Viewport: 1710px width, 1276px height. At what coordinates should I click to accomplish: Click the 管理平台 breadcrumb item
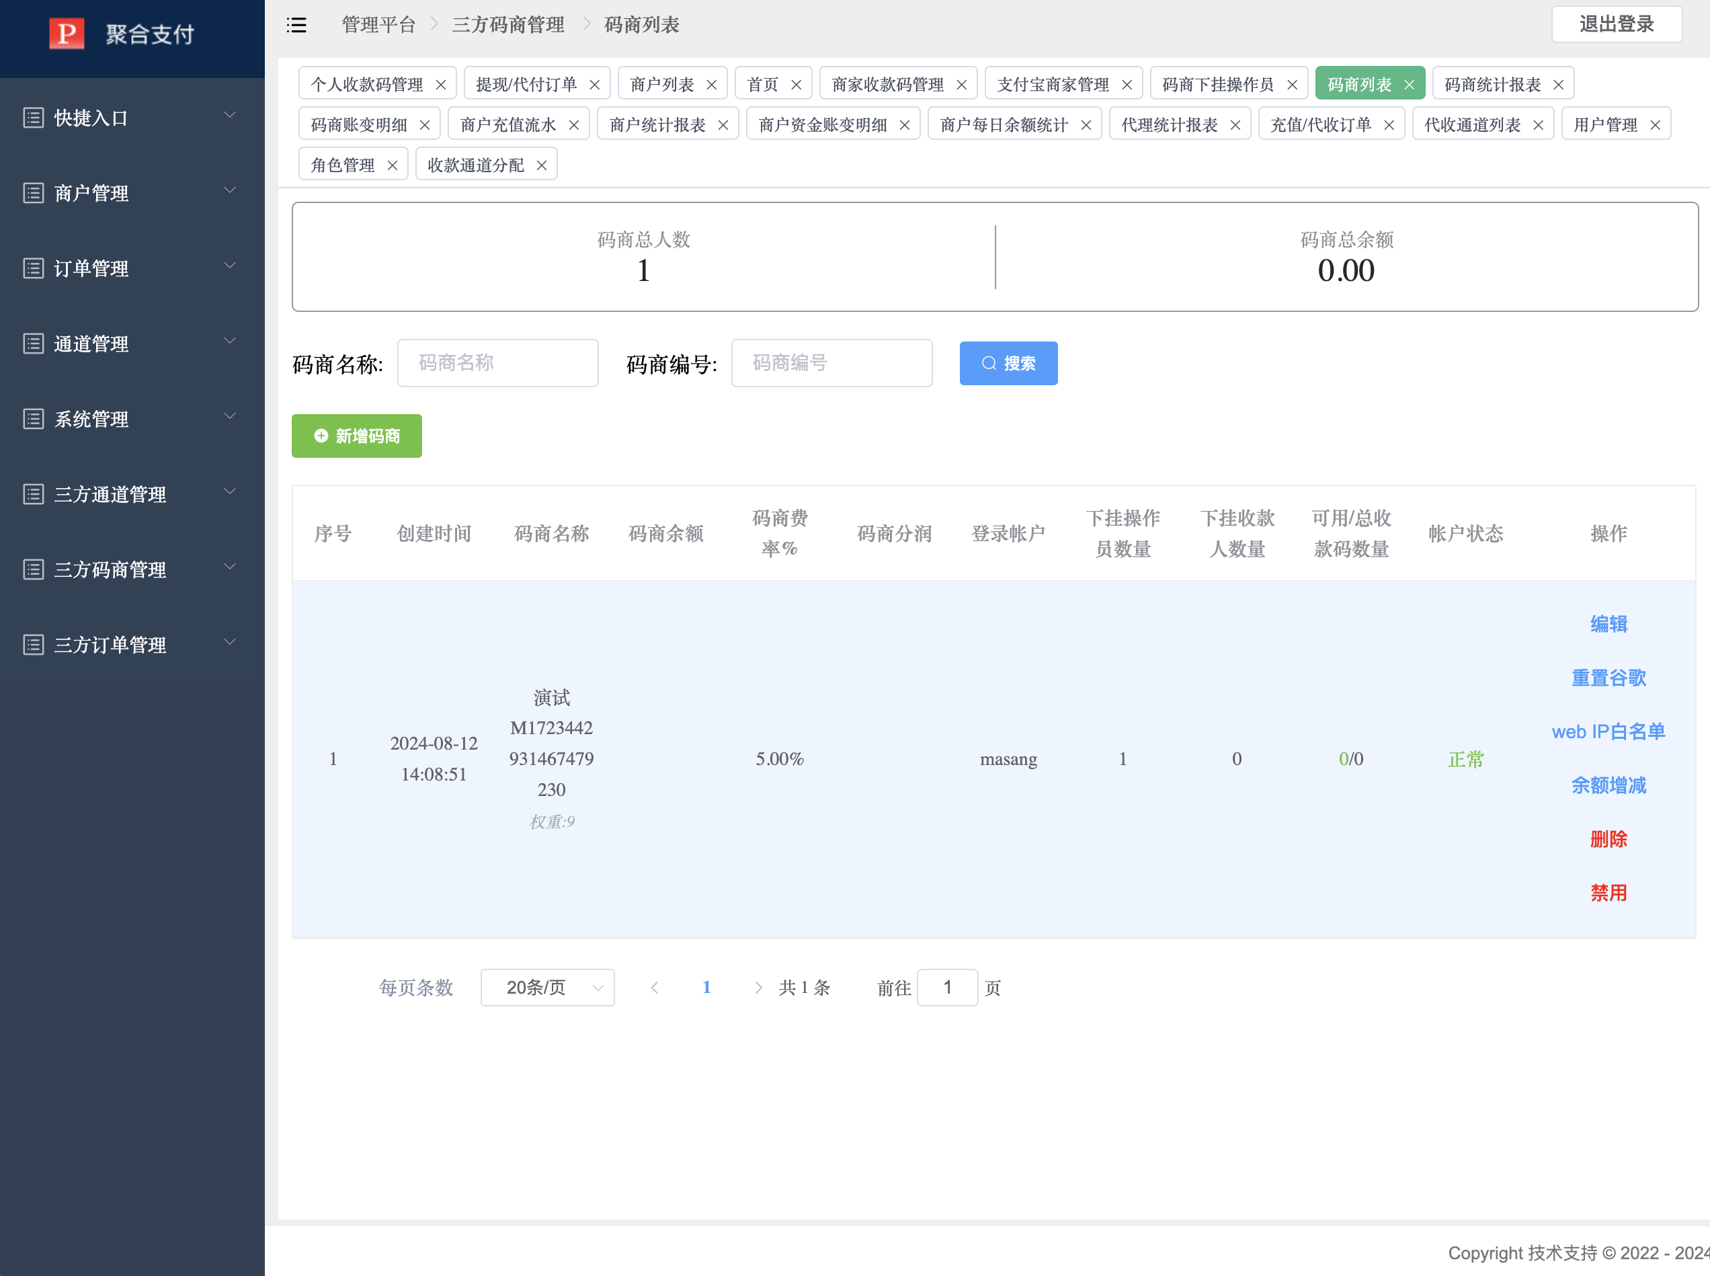[x=378, y=25]
